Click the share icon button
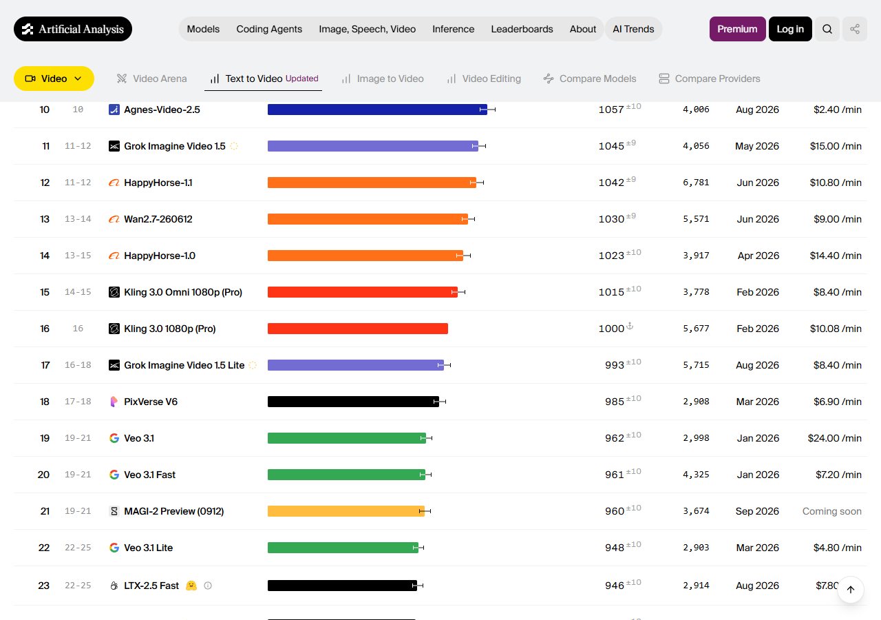Image resolution: width=881 pixels, height=620 pixels. coord(855,29)
